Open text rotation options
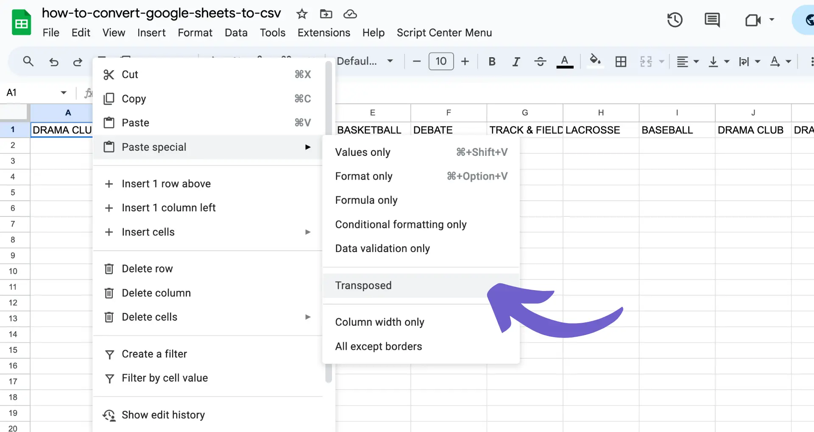814x432 pixels. [781, 62]
